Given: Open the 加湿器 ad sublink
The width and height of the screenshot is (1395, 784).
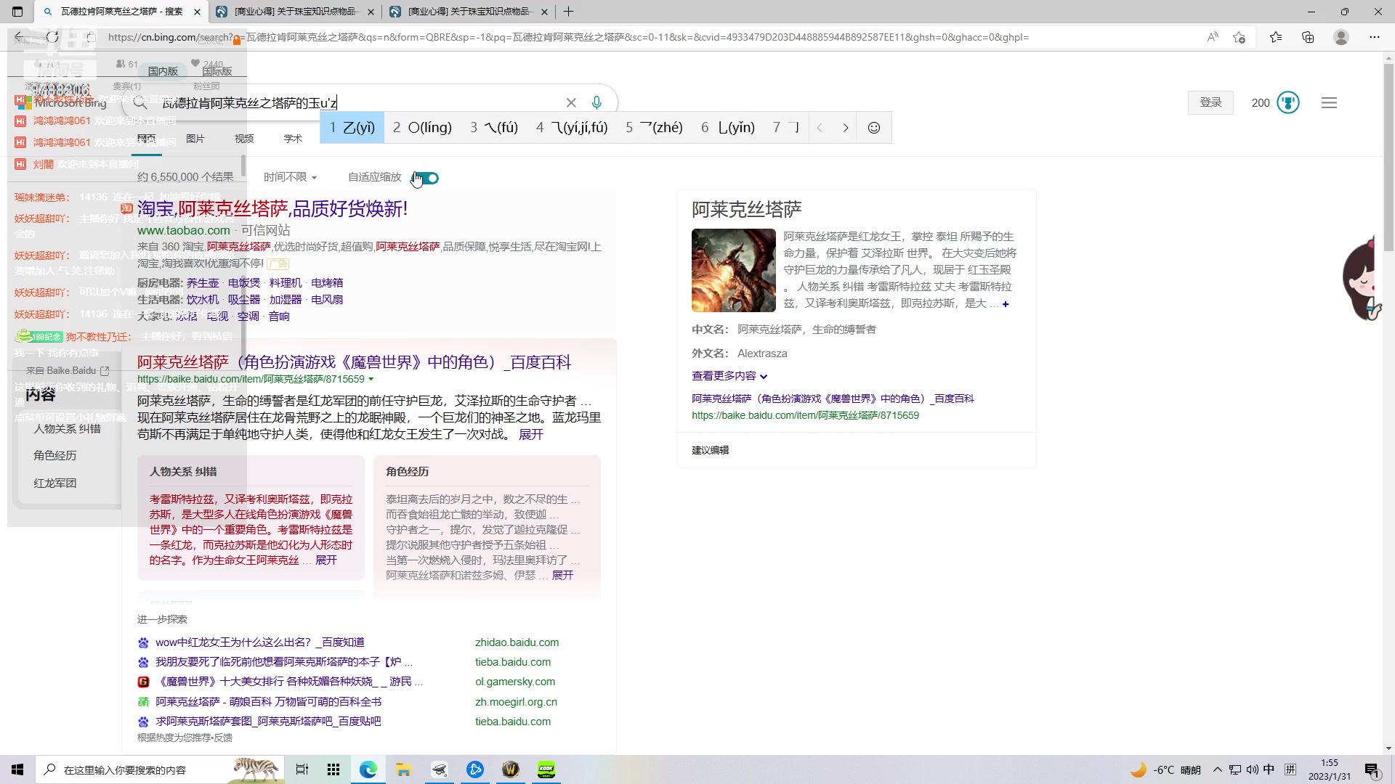Looking at the screenshot, I should (x=286, y=300).
